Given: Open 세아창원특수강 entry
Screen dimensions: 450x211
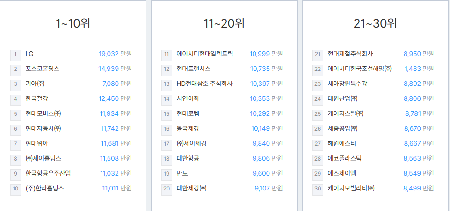Looking at the screenshot, I should (x=347, y=84).
